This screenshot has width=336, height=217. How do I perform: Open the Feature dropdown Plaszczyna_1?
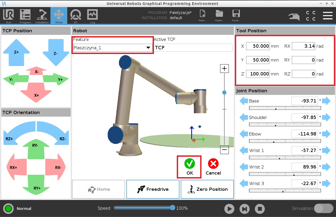pos(112,48)
